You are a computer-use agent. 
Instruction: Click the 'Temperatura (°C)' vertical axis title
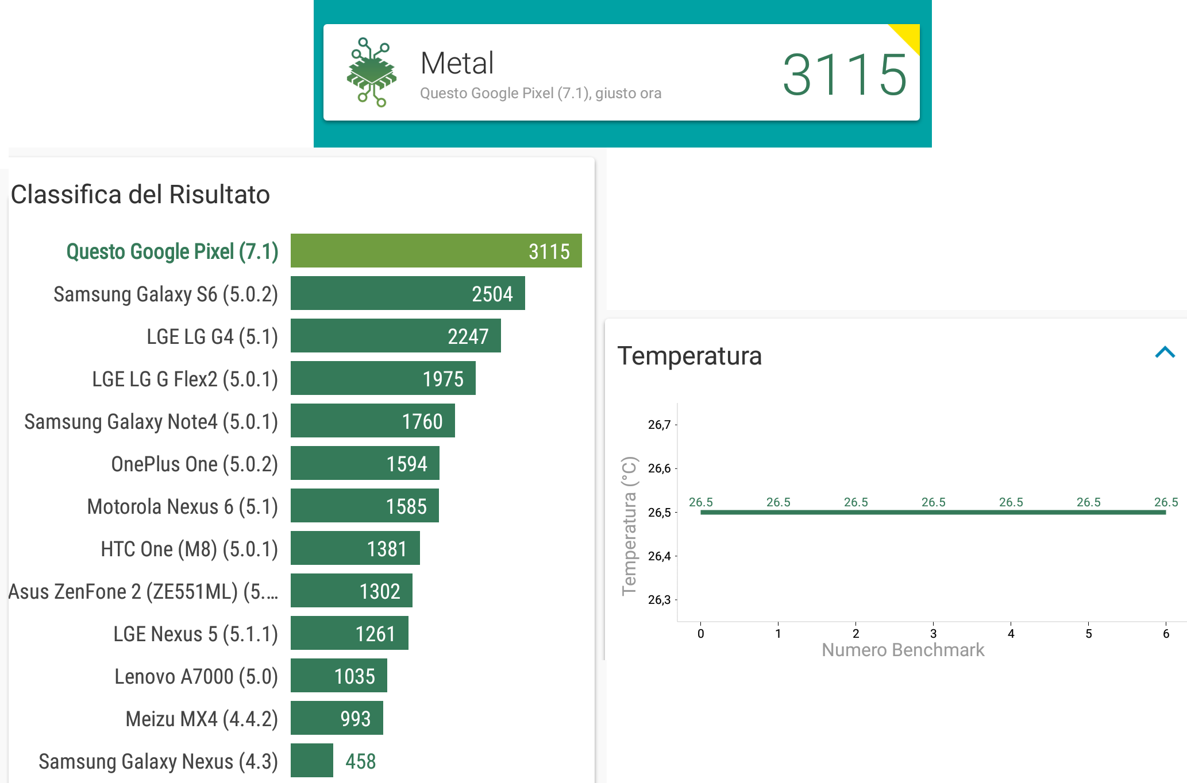point(630,526)
